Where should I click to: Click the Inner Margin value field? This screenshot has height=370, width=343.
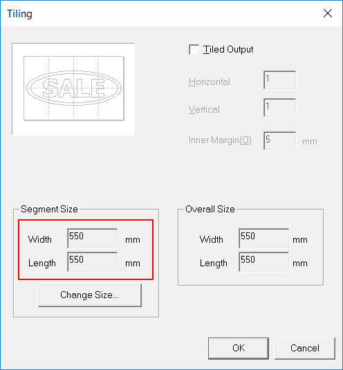click(280, 141)
